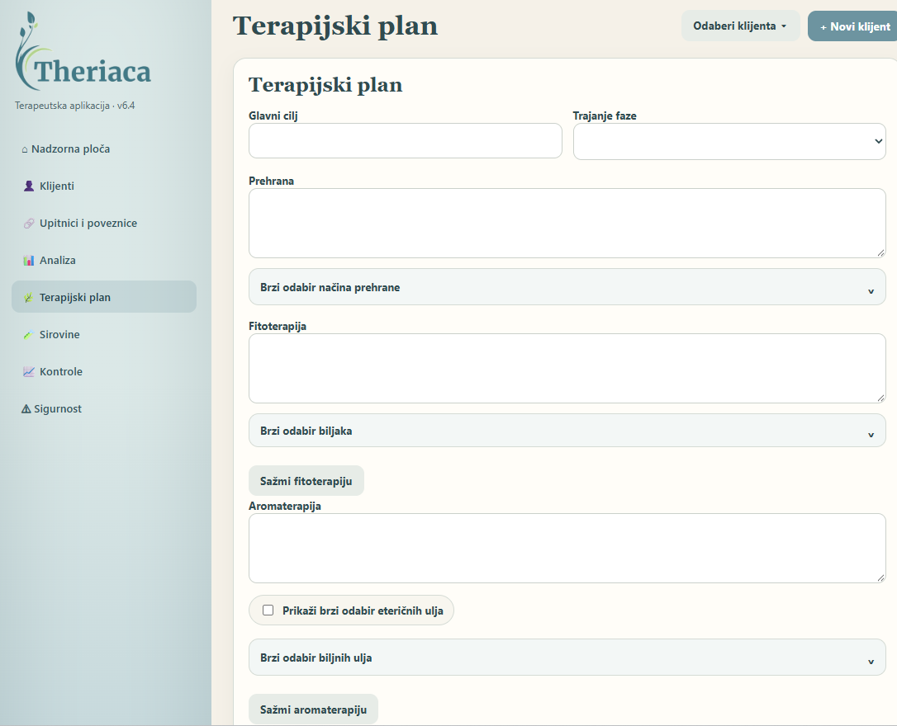Click the Trajanje faze label
Image resolution: width=897 pixels, height=726 pixels.
tap(605, 116)
